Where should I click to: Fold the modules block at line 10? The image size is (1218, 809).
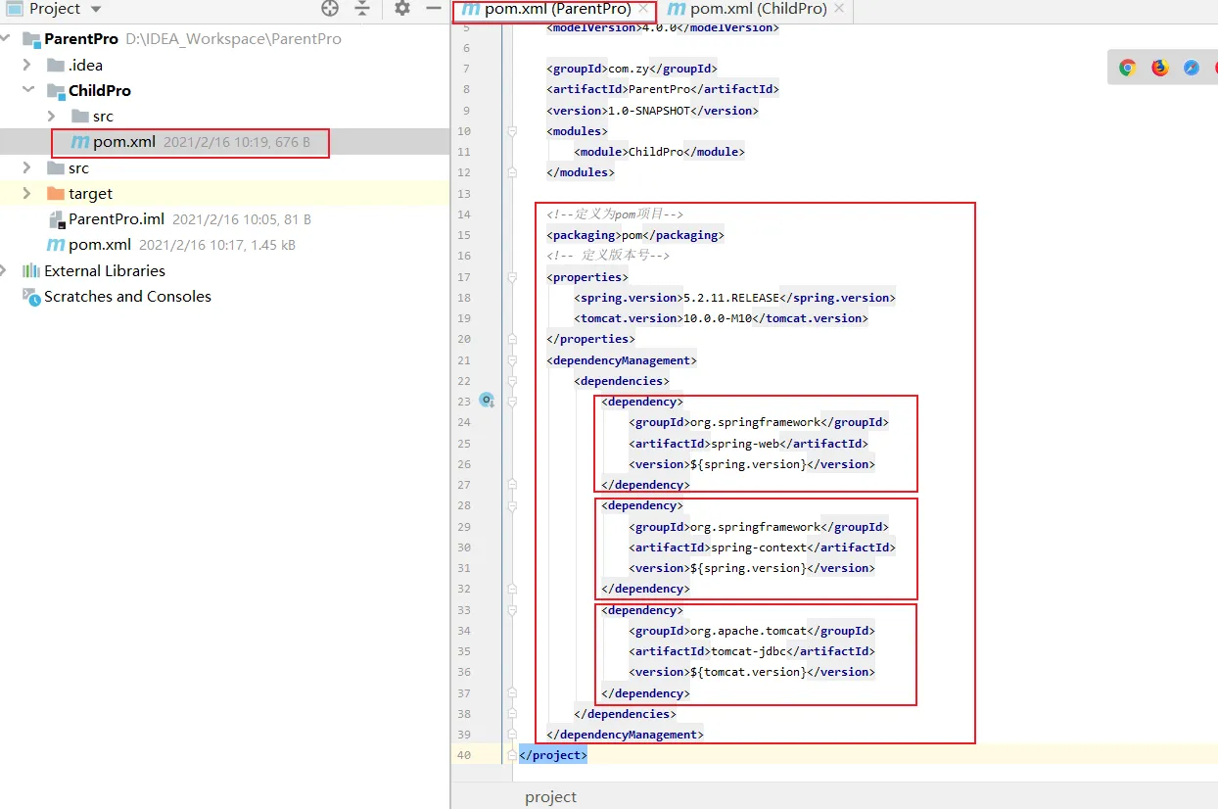tap(511, 131)
